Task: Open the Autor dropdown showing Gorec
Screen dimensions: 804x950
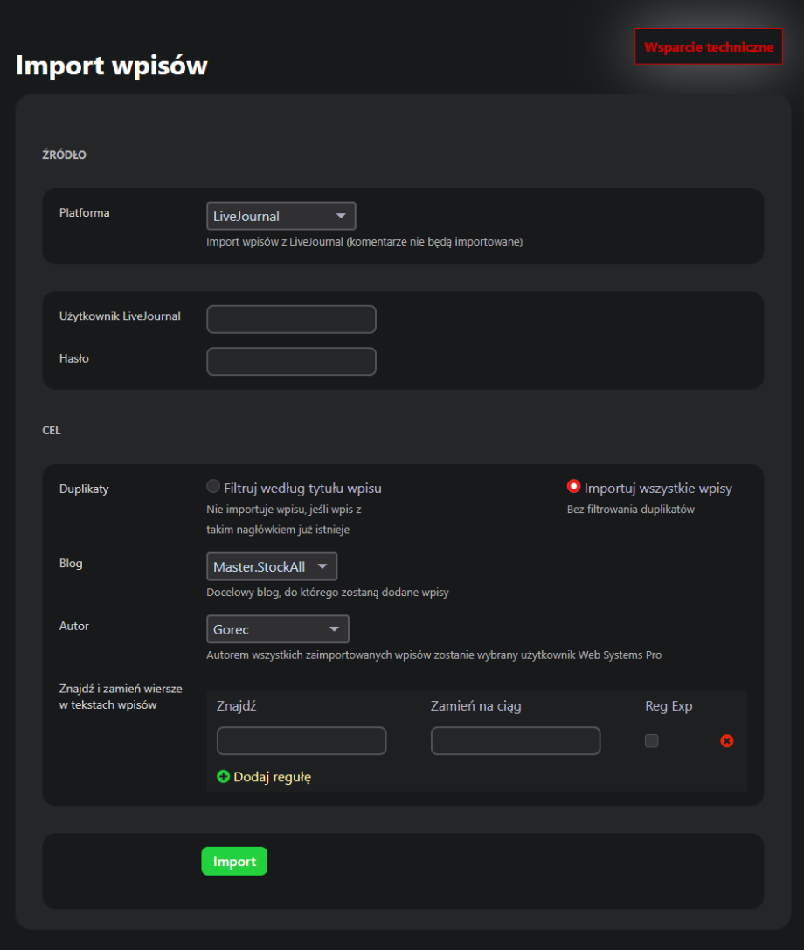Action: point(277,629)
